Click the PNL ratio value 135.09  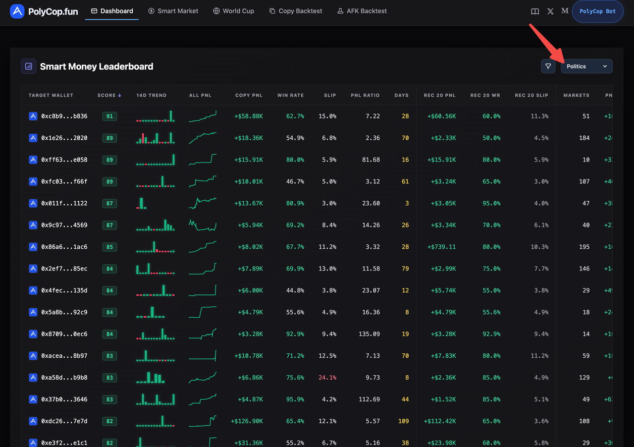370,334
